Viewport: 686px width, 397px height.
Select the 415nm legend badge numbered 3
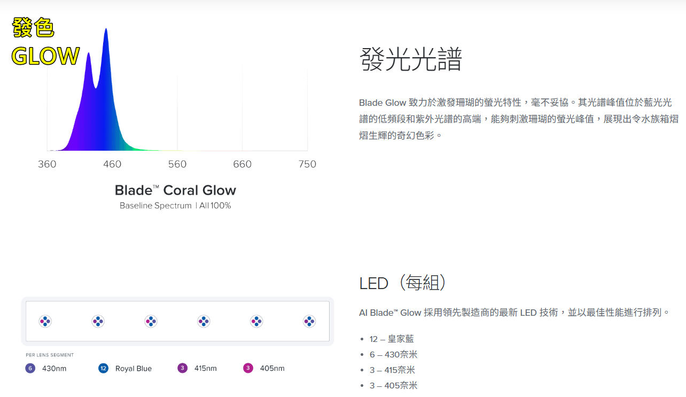tap(183, 368)
